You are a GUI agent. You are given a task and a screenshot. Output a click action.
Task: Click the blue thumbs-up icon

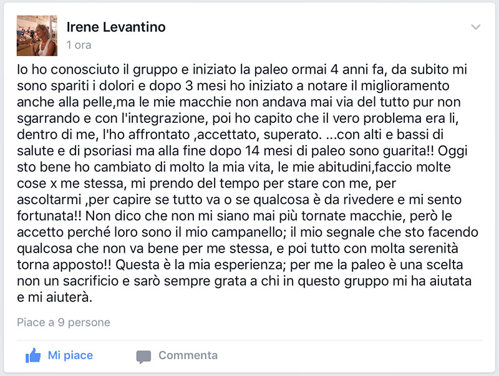click(33, 355)
